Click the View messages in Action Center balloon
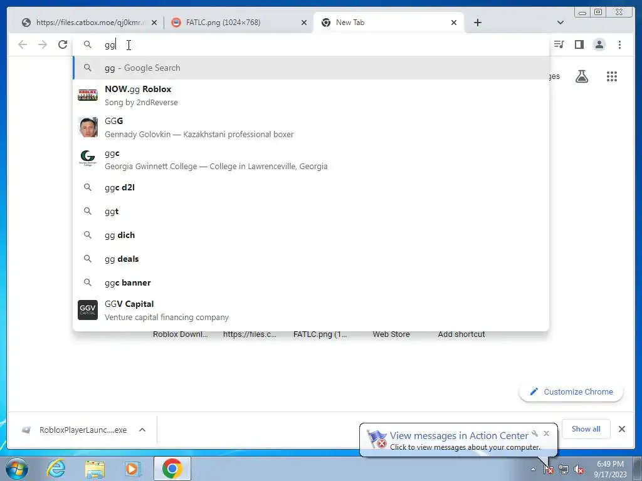The image size is (642, 481). pos(458,440)
